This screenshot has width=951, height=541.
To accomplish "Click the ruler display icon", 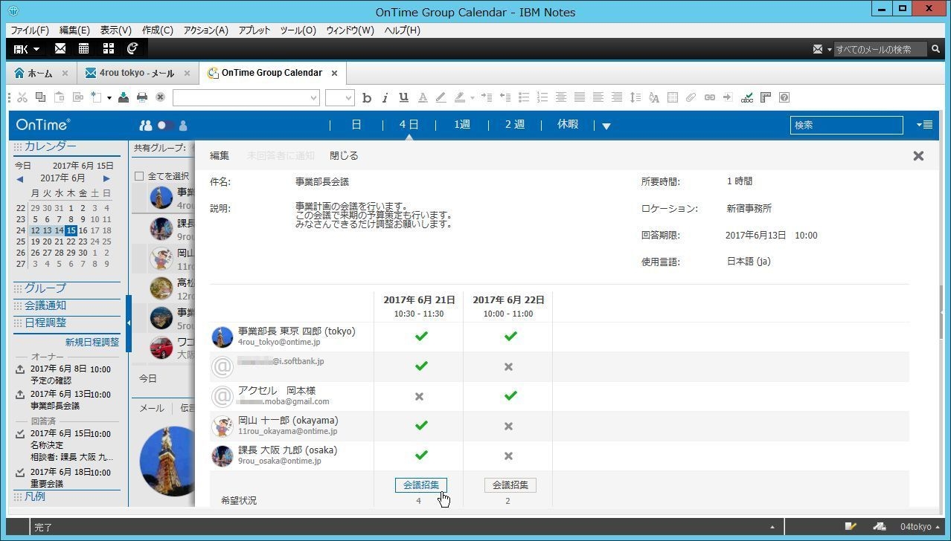I will click(765, 97).
